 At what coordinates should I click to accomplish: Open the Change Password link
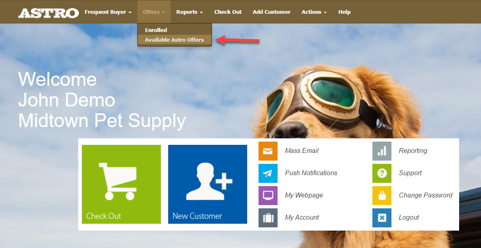pyautogui.click(x=425, y=195)
